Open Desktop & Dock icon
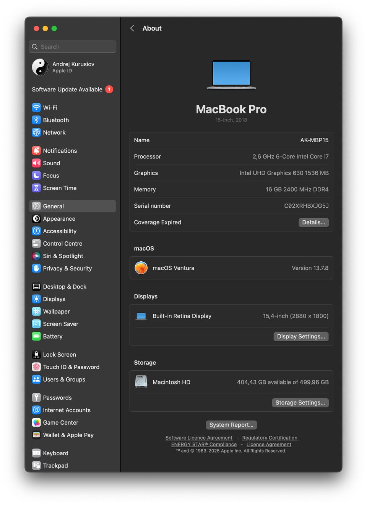Image resolution: width=367 pixels, height=505 pixels. [36, 287]
